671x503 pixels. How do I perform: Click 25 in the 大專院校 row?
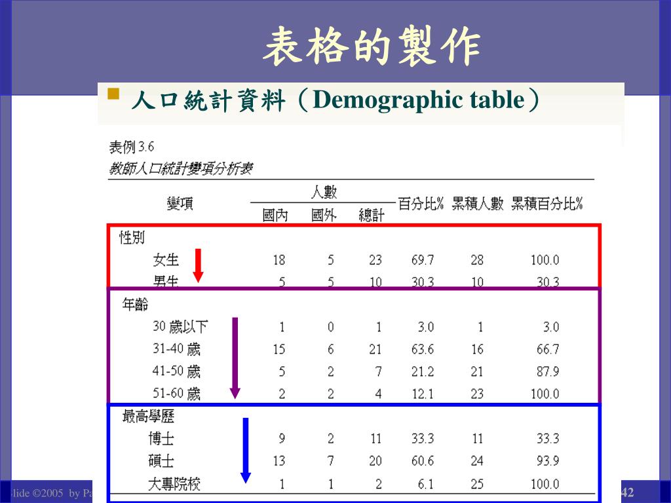click(477, 484)
